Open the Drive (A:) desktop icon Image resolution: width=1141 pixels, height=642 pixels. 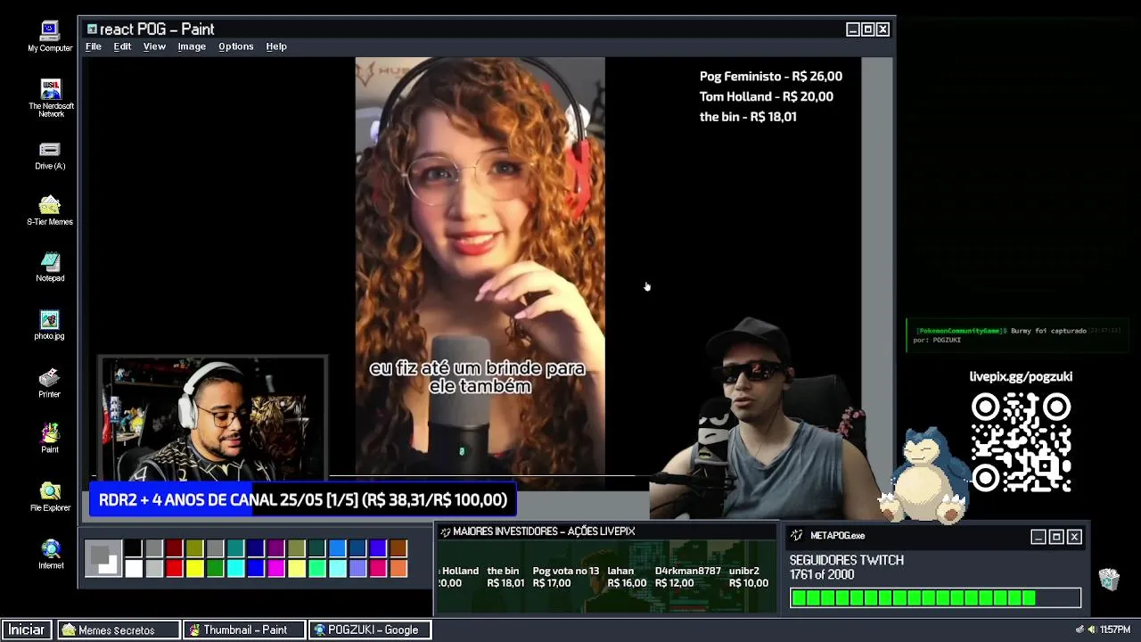pyautogui.click(x=50, y=154)
